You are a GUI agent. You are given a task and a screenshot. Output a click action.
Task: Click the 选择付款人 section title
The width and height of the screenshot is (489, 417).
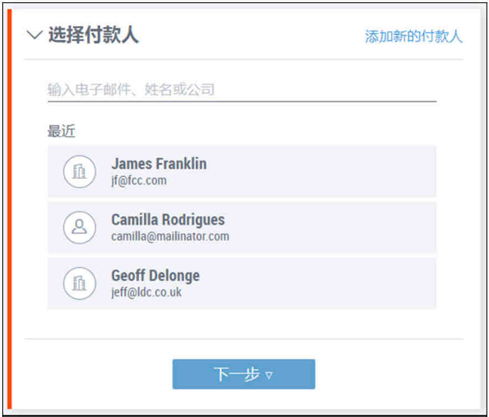pyautogui.click(x=93, y=34)
